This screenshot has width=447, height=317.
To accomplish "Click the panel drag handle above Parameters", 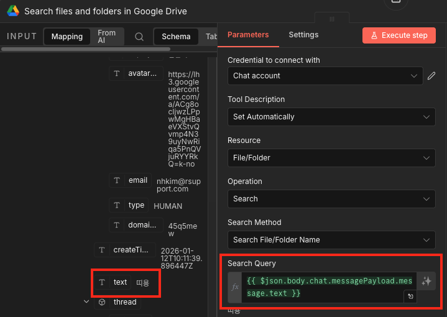I will 332,19.
